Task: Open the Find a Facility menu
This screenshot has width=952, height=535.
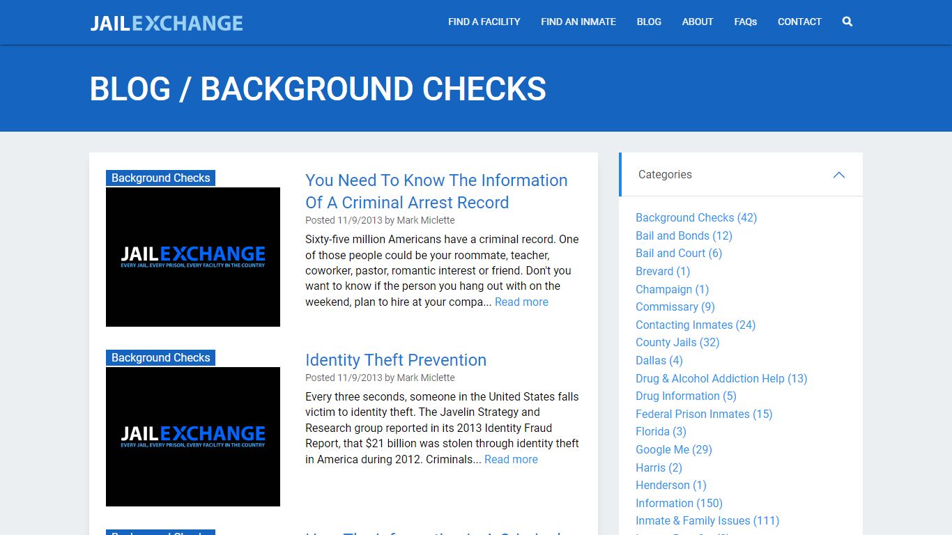Action: point(484,22)
